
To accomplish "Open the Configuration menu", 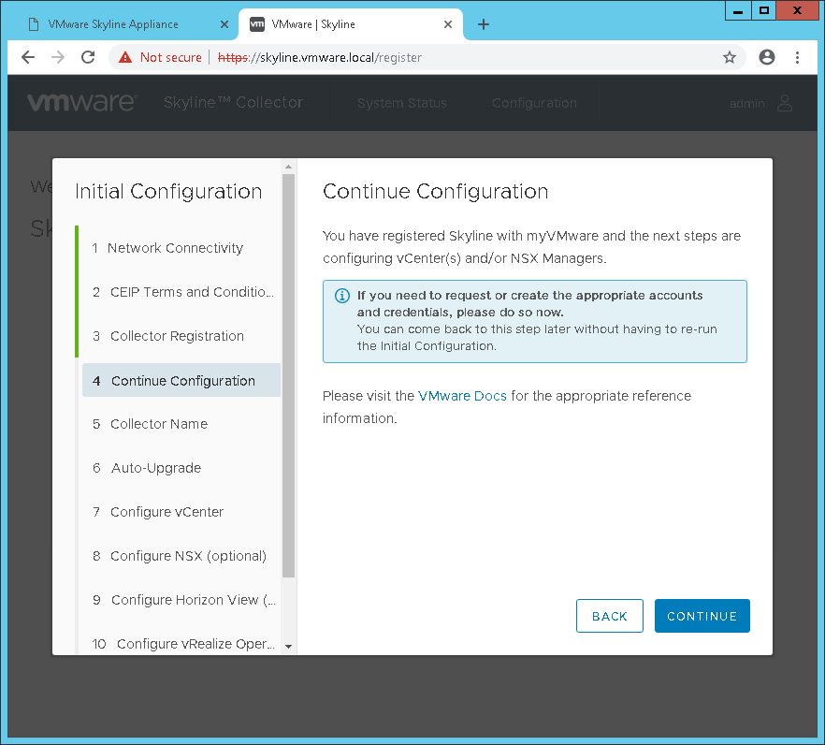I will [535, 103].
